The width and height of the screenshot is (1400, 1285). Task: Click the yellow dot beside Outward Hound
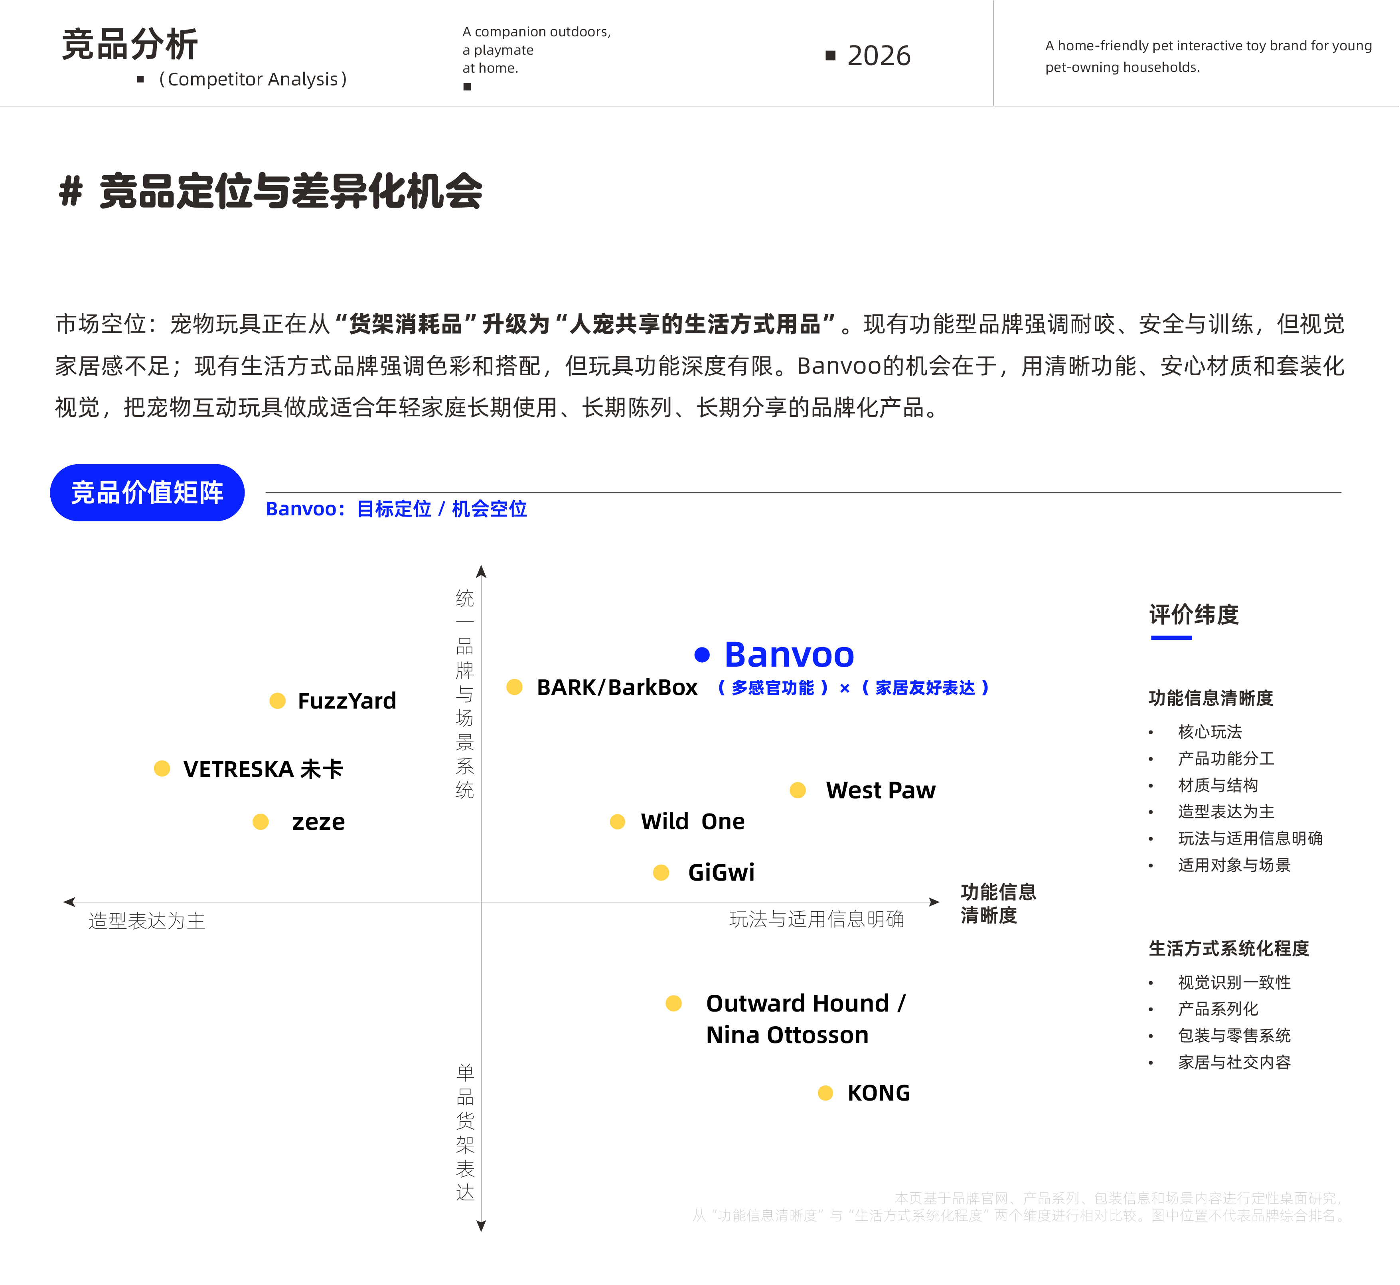click(x=673, y=1004)
